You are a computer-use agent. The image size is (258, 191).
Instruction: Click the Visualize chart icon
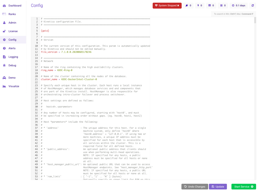click(x=4, y=86)
